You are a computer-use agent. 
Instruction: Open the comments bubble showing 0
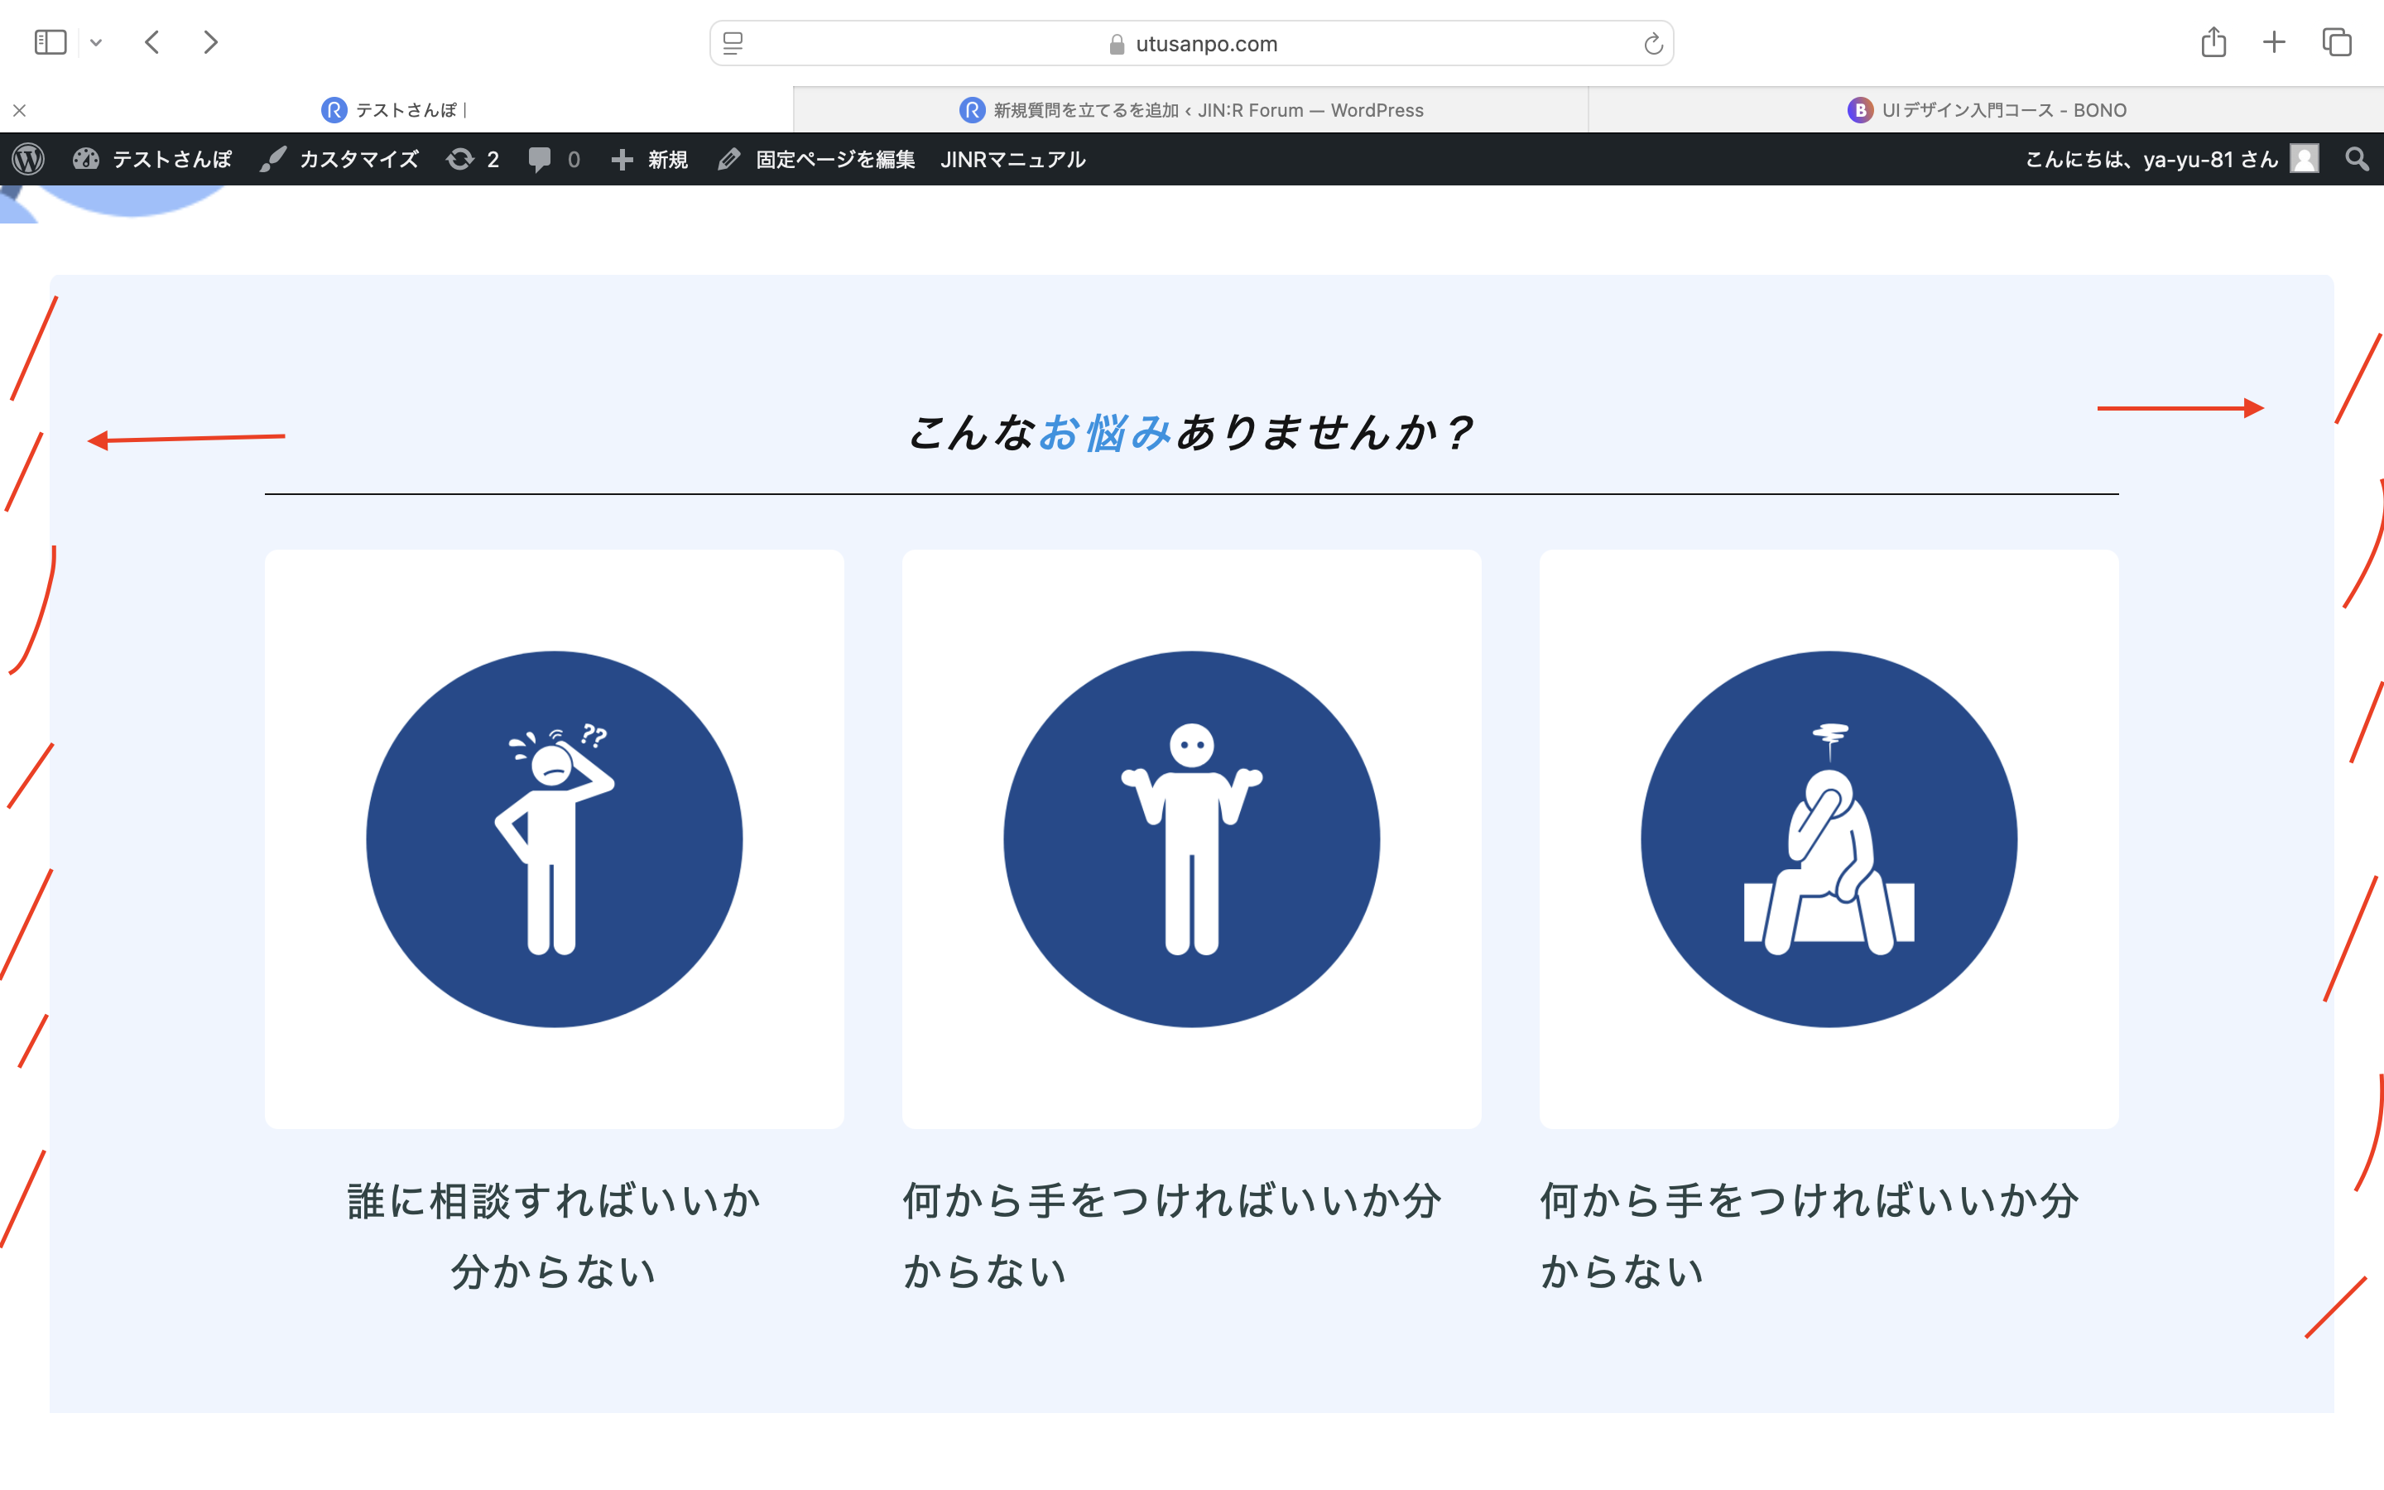click(554, 159)
